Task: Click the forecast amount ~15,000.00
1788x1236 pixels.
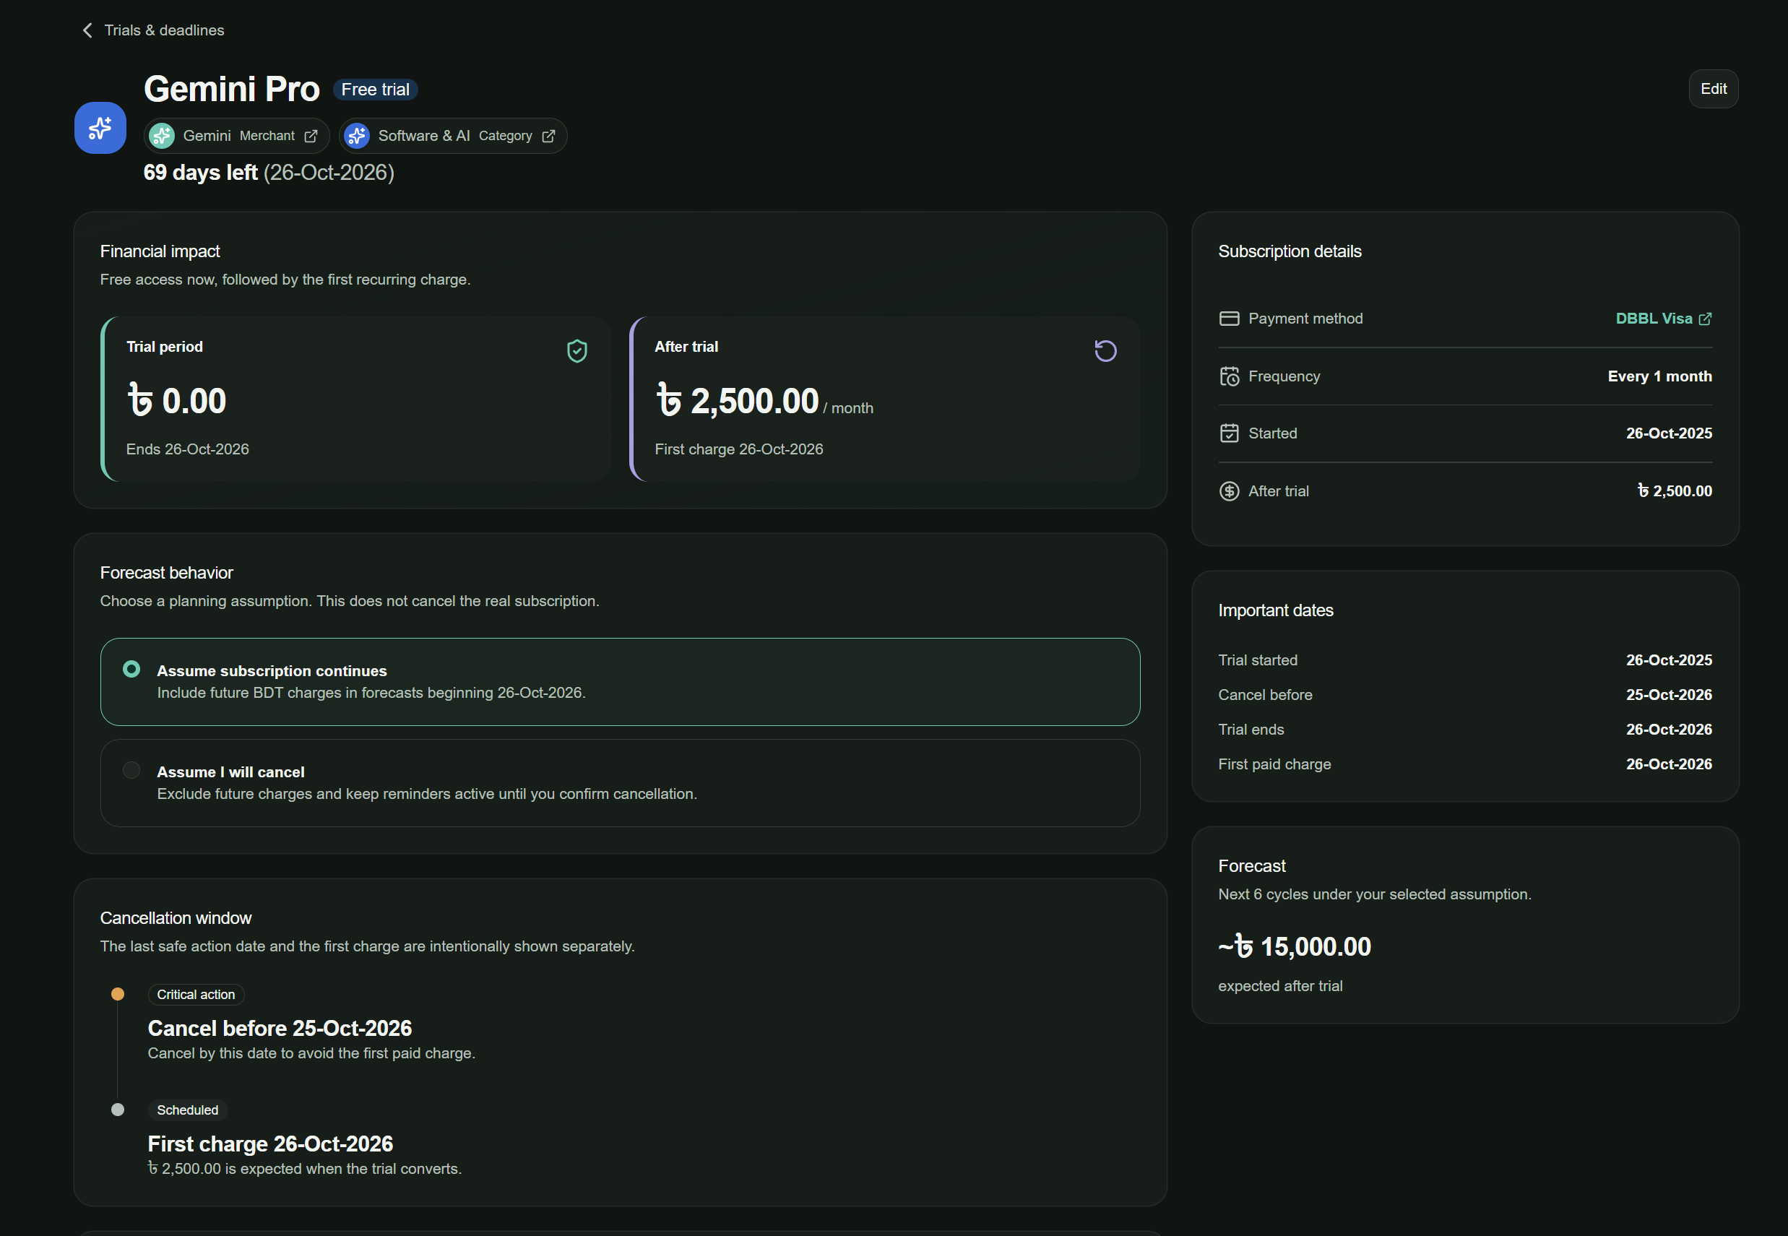Action: 1294,946
